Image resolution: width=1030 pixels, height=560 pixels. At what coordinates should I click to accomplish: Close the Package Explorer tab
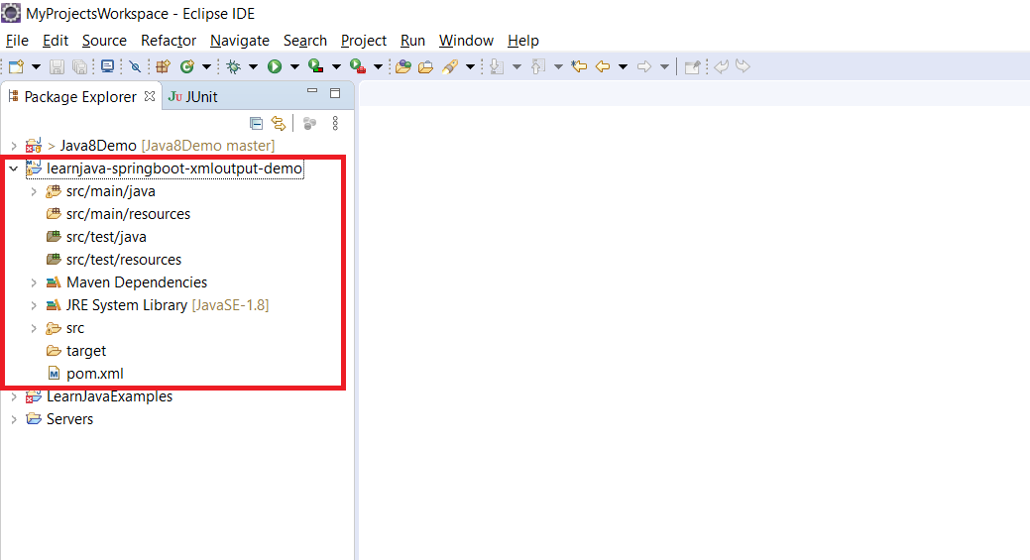coord(150,96)
